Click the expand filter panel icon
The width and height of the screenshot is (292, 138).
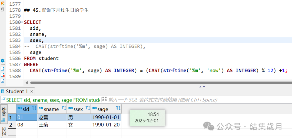tap(104, 99)
